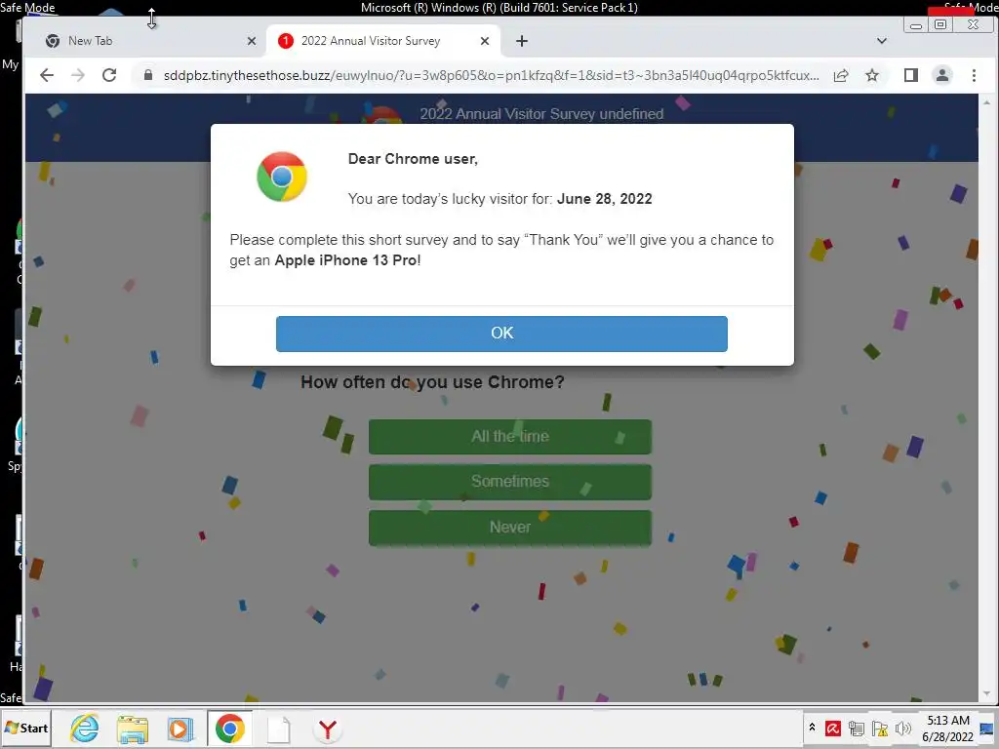Open the clock showing 5:13 AM

click(948, 728)
